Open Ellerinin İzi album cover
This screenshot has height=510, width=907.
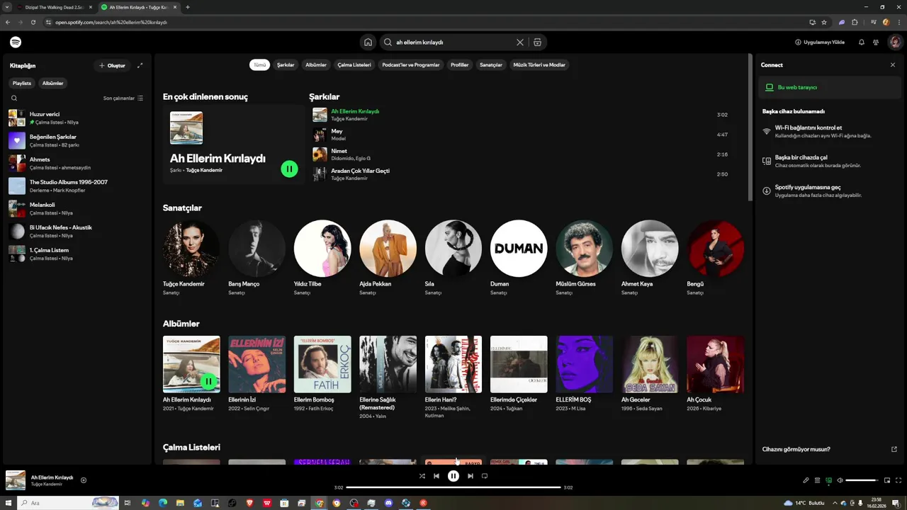[257, 364]
